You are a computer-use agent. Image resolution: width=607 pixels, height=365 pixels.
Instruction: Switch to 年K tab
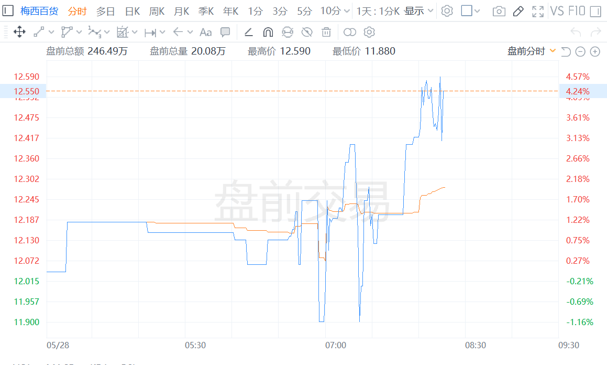pyautogui.click(x=231, y=11)
